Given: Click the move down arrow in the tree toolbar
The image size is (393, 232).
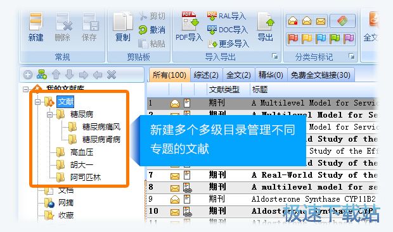Looking at the screenshot, I should coord(70,75).
